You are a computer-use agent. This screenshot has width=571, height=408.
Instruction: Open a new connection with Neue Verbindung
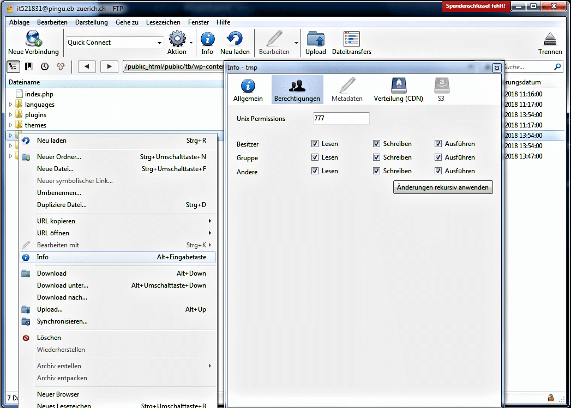pyautogui.click(x=33, y=42)
